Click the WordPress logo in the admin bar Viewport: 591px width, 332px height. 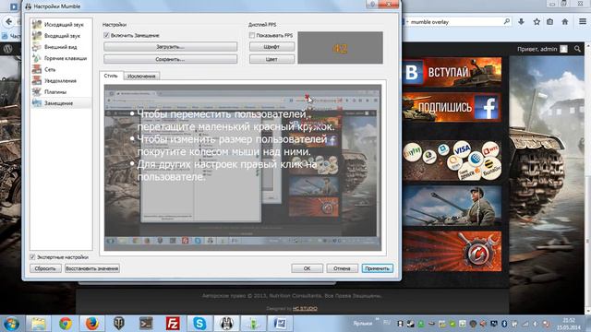(8, 49)
